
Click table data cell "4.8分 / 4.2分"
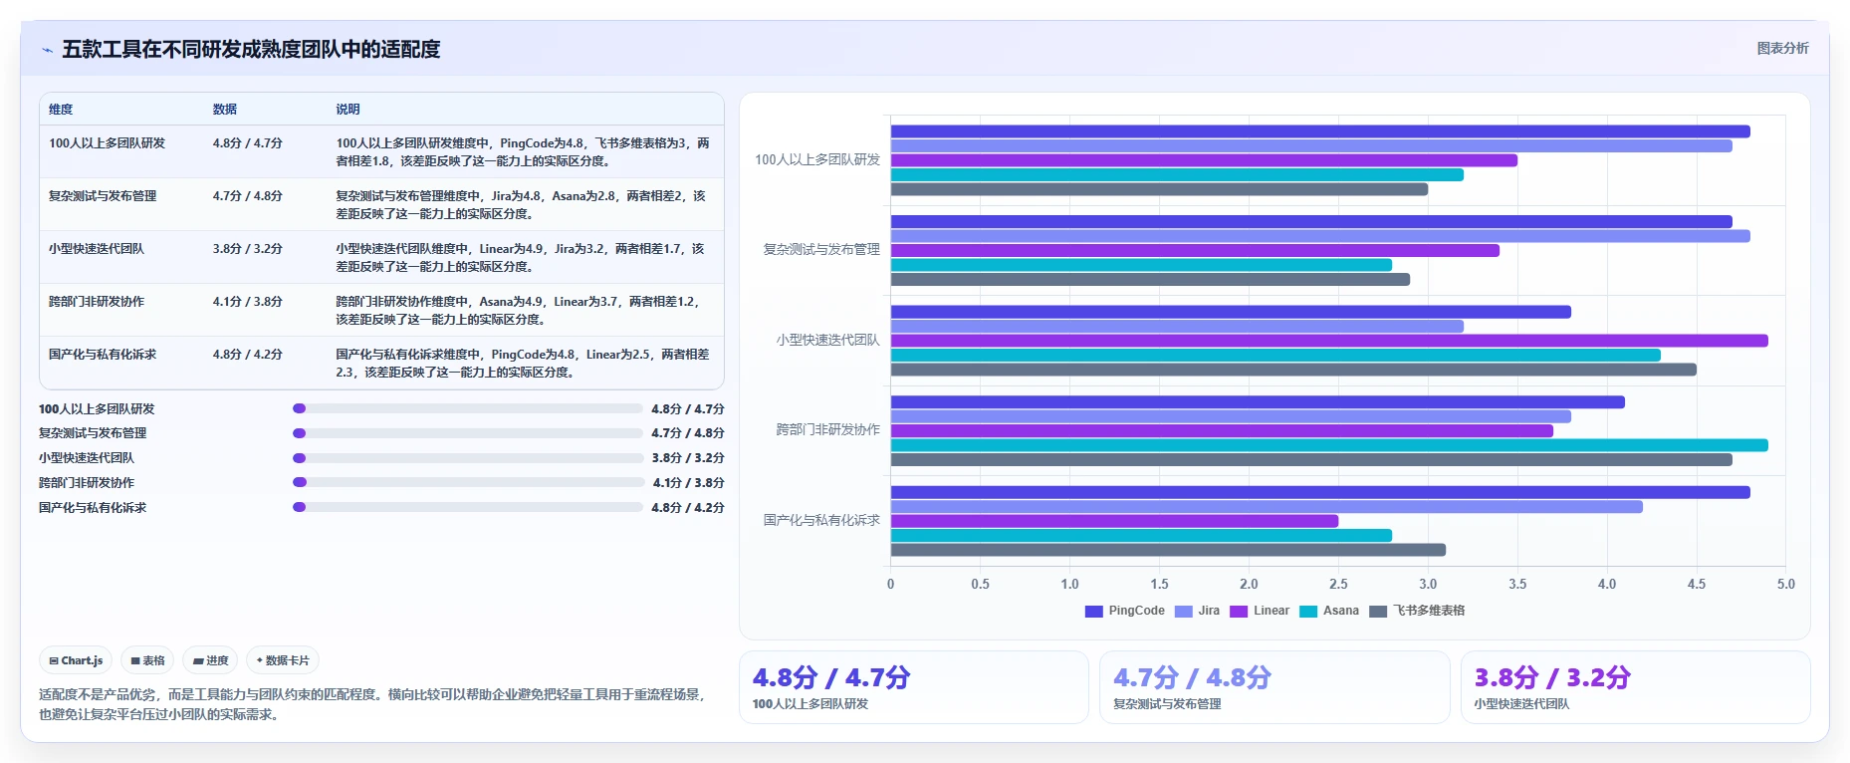(247, 355)
